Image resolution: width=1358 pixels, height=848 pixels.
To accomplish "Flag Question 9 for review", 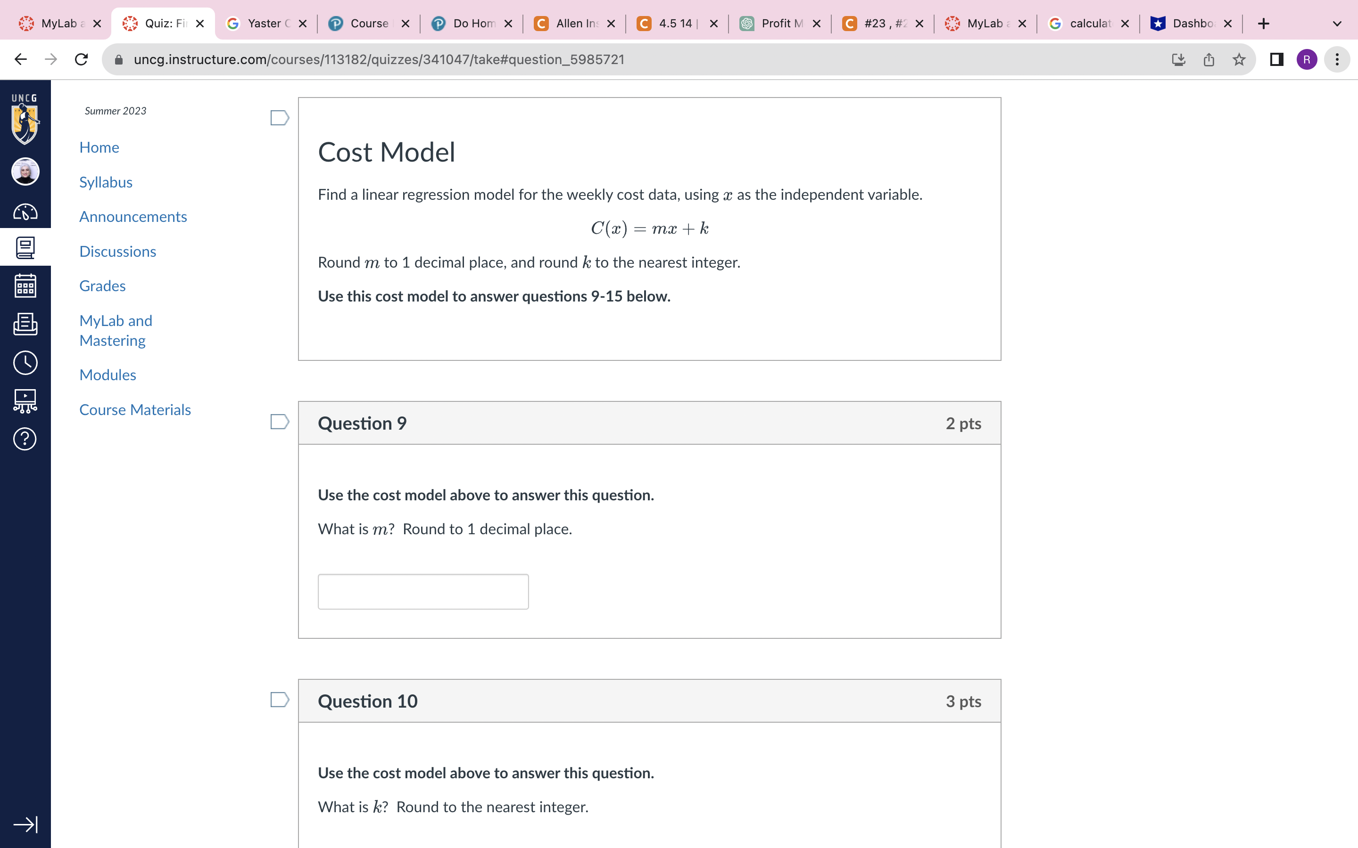I will [x=280, y=422].
